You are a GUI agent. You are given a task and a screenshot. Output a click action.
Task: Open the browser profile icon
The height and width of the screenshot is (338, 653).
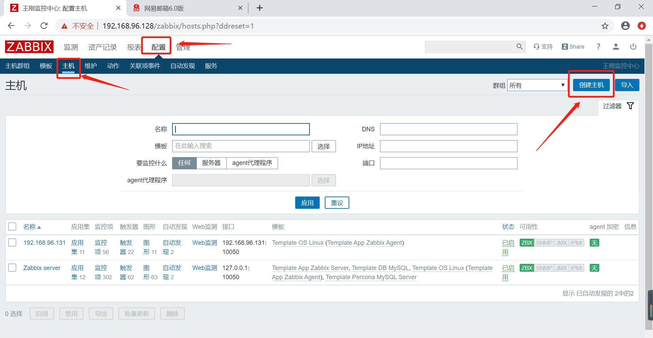[625, 26]
